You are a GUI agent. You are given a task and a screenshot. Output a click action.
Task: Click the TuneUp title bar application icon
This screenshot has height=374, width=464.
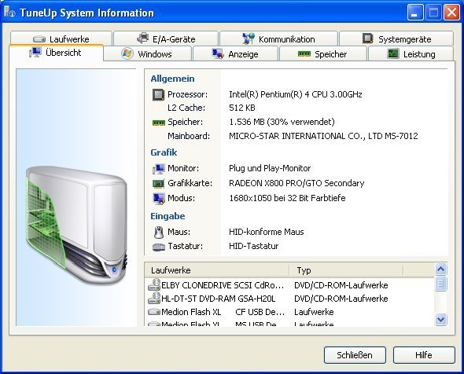pos(9,12)
